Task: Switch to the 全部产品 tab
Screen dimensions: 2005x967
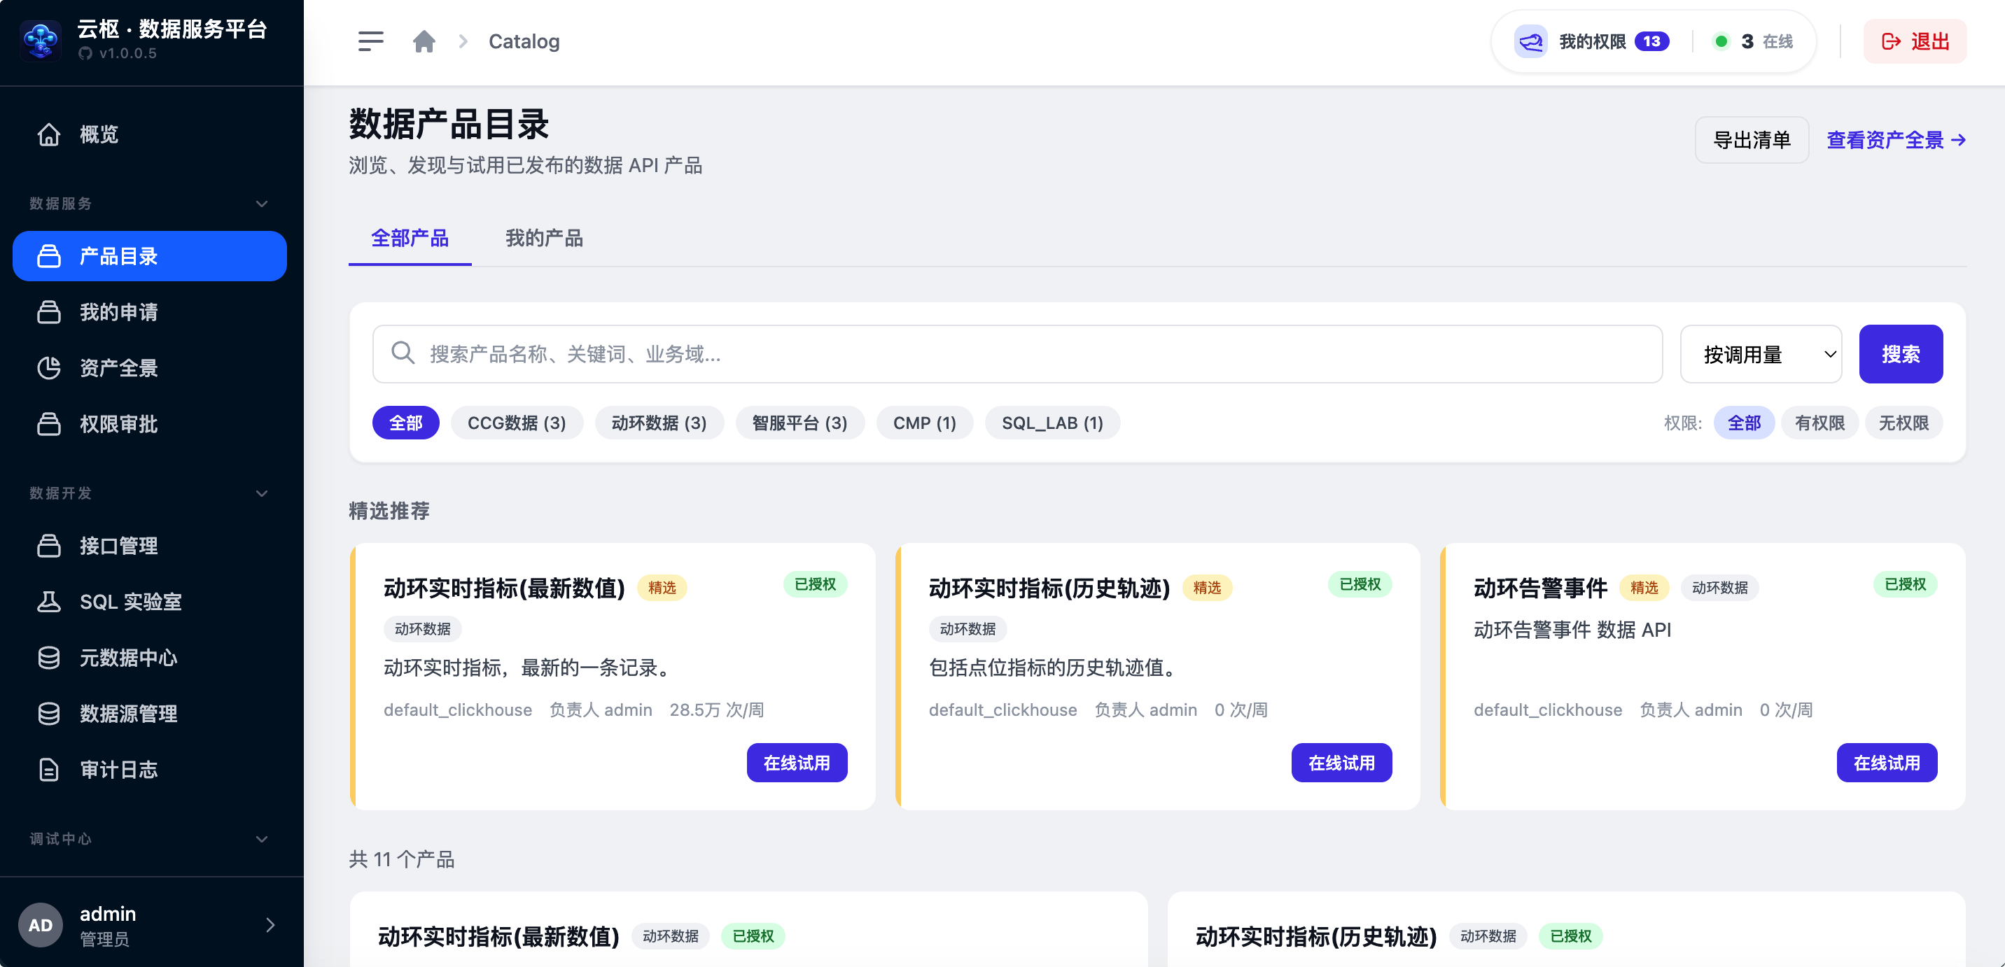Action: pyautogui.click(x=410, y=238)
